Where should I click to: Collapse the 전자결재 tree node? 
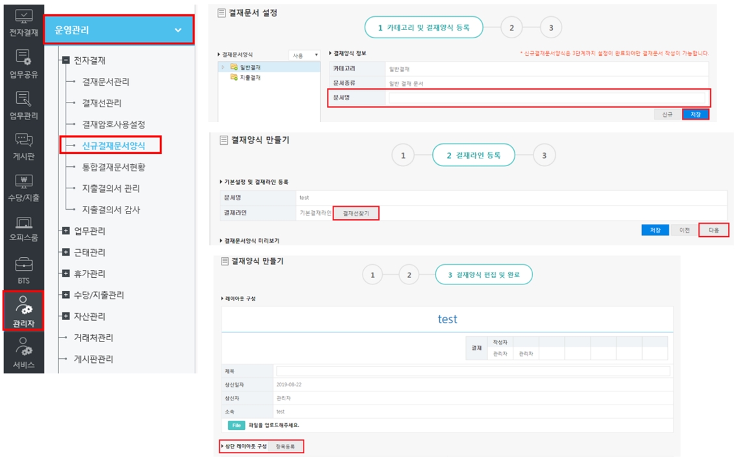[x=66, y=60]
